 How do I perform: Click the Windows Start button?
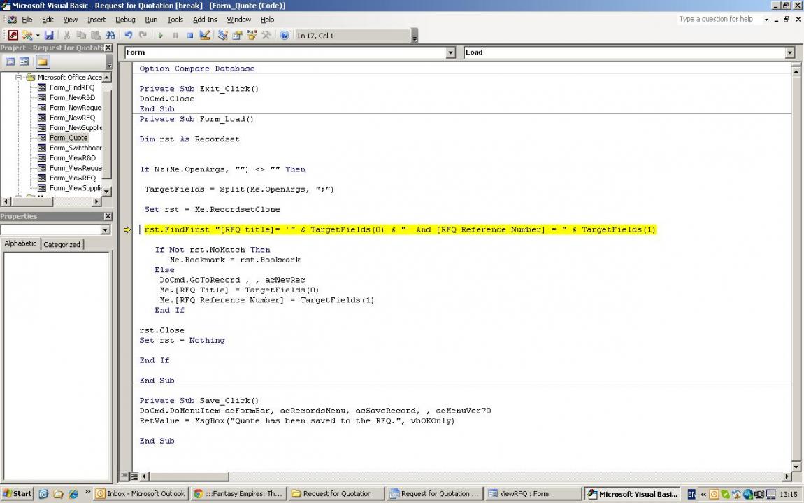17,494
